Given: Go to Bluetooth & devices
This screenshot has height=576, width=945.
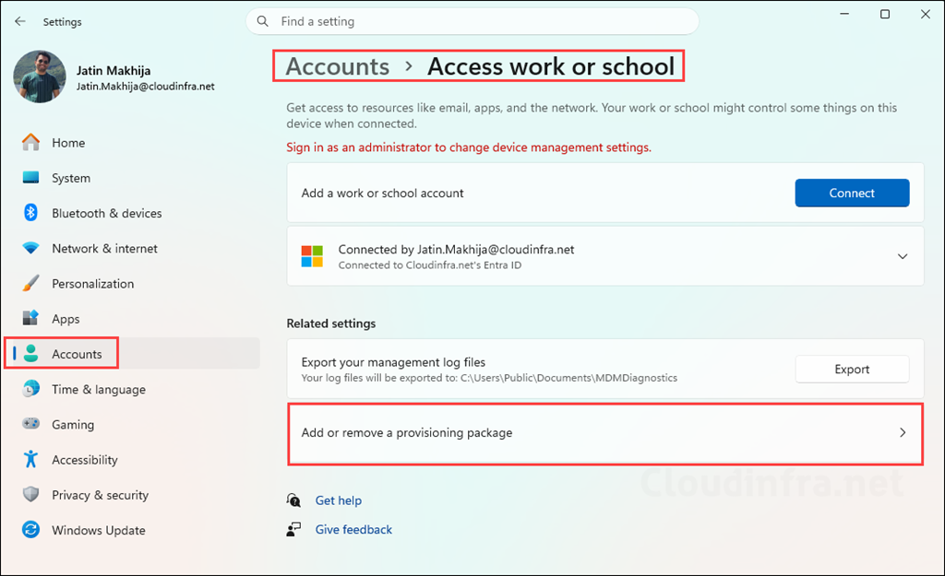Looking at the screenshot, I should 107,213.
